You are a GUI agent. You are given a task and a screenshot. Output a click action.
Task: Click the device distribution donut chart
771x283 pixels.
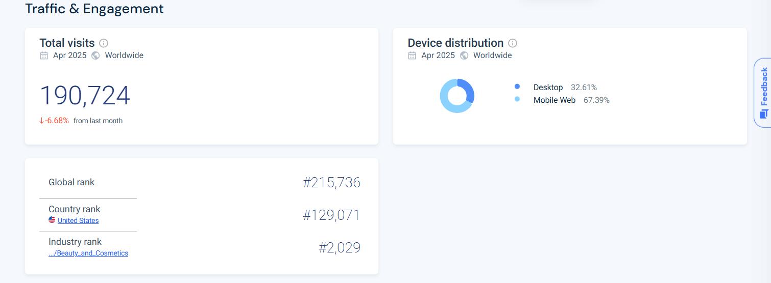(x=457, y=96)
